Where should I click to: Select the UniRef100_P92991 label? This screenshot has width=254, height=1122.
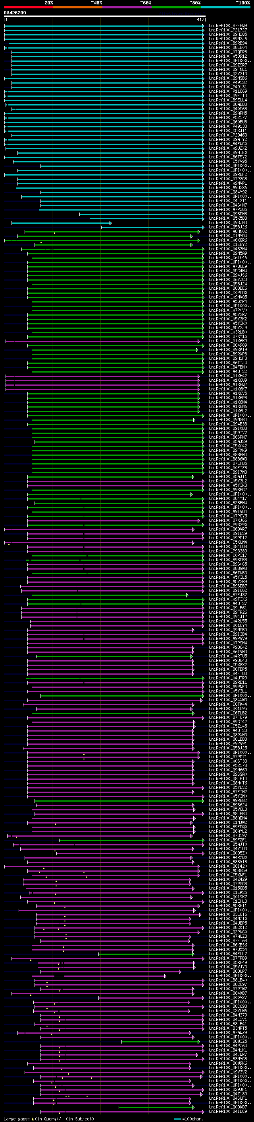[228, 744]
